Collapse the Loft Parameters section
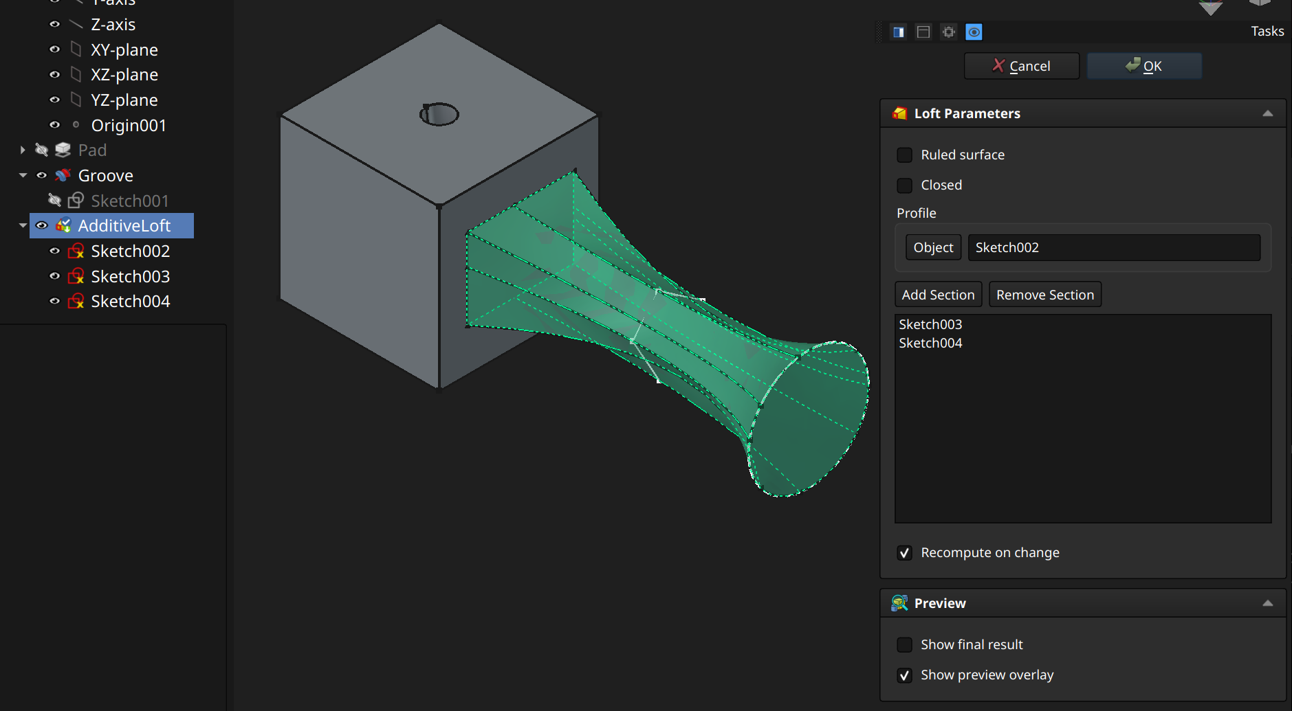Viewport: 1292px width, 711px height. [1268, 113]
